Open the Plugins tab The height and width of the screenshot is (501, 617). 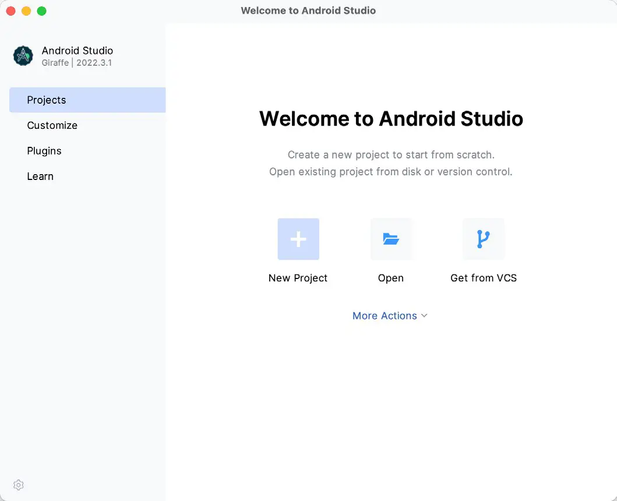tap(87, 151)
